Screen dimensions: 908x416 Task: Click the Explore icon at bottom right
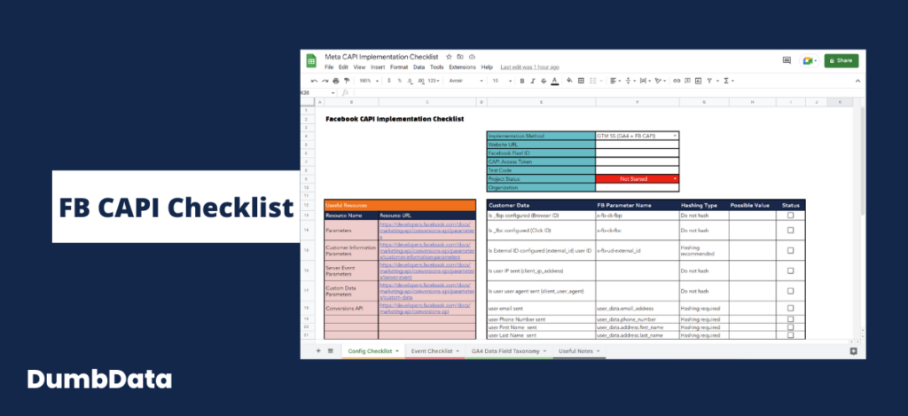[x=853, y=351]
